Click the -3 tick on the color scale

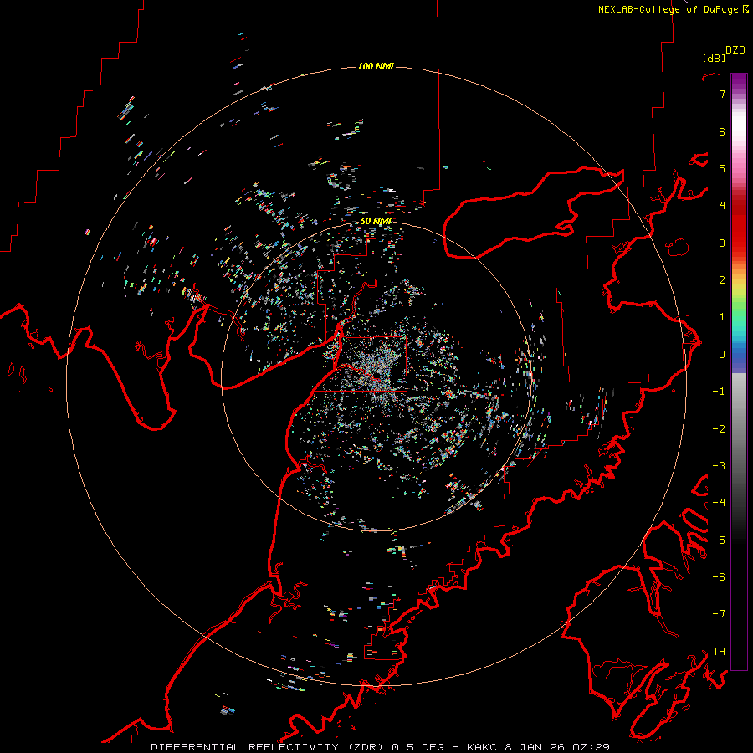pos(719,465)
